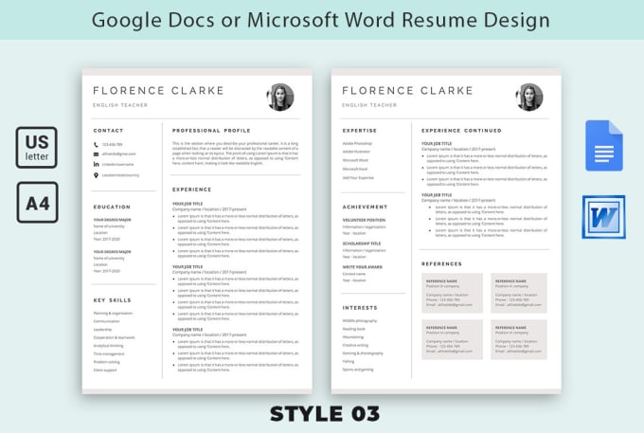
Task: Click the email envelope icon under Contact
Action: (x=96, y=154)
